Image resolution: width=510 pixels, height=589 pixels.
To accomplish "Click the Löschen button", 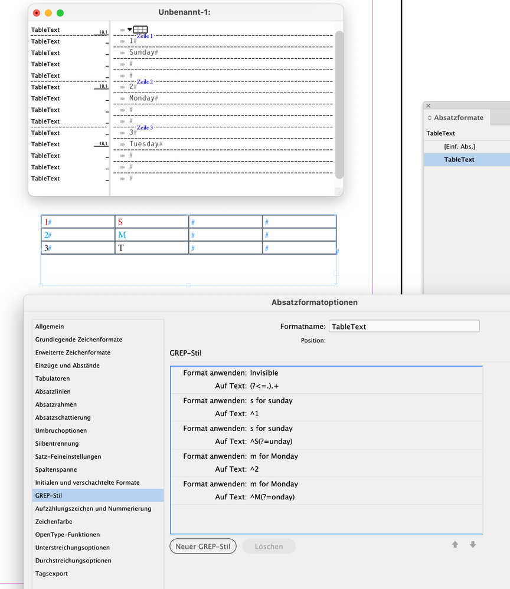I will (x=269, y=546).
